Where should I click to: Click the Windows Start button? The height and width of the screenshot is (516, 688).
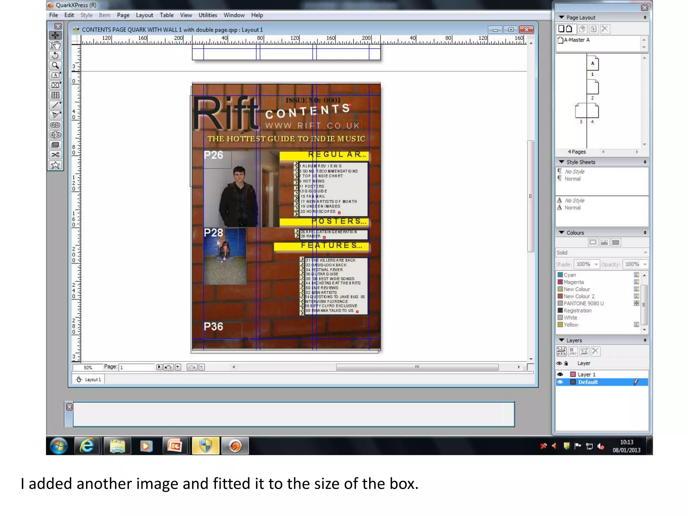pyautogui.click(x=59, y=446)
